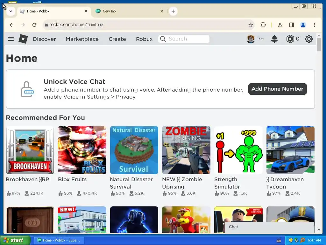Screen dimensions: 326x245
Task: Go back to the previous page
Action: coord(11,25)
